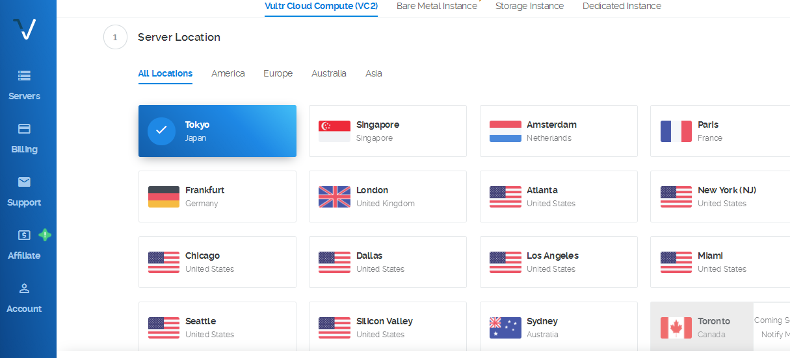Filter locations by Europe
The width and height of the screenshot is (790, 358).
pyautogui.click(x=278, y=73)
